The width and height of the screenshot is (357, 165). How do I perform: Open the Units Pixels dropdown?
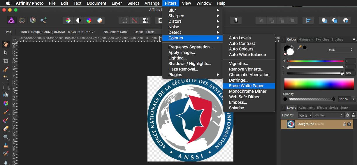point(154,32)
